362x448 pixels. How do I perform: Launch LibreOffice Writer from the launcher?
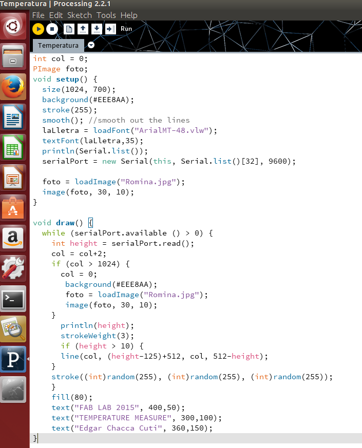click(x=13, y=117)
